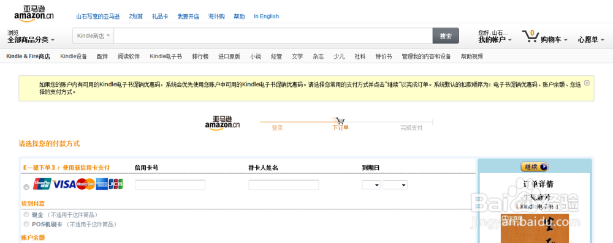
Task: Click 请选择您的付款方式 heading
Action: click(49, 144)
